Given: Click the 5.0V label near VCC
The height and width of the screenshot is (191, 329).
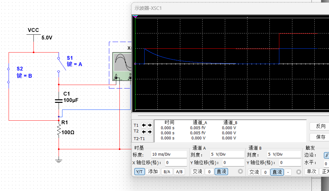Looking at the screenshot, I should pyautogui.click(x=47, y=38).
